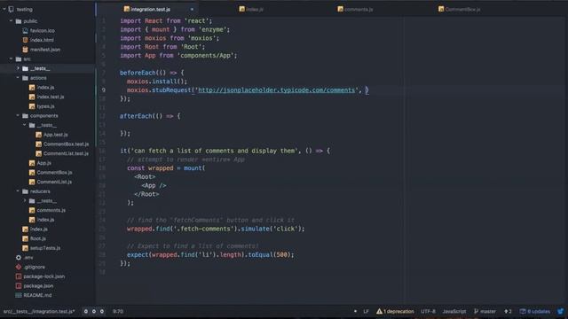Click the Twitter bird status bar icon
This screenshot has height=319, width=568.
560,311
